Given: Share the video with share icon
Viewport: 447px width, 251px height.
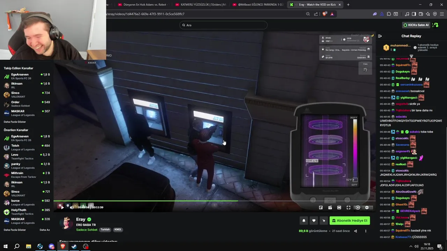Looking at the screenshot, I should click(x=356, y=231).
